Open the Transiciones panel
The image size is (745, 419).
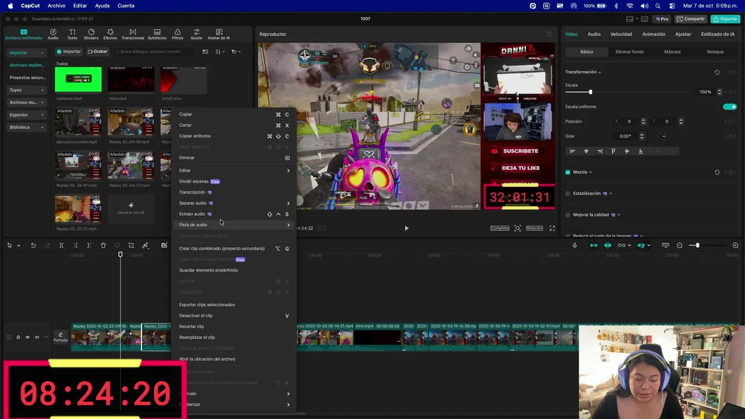point(133,34)
